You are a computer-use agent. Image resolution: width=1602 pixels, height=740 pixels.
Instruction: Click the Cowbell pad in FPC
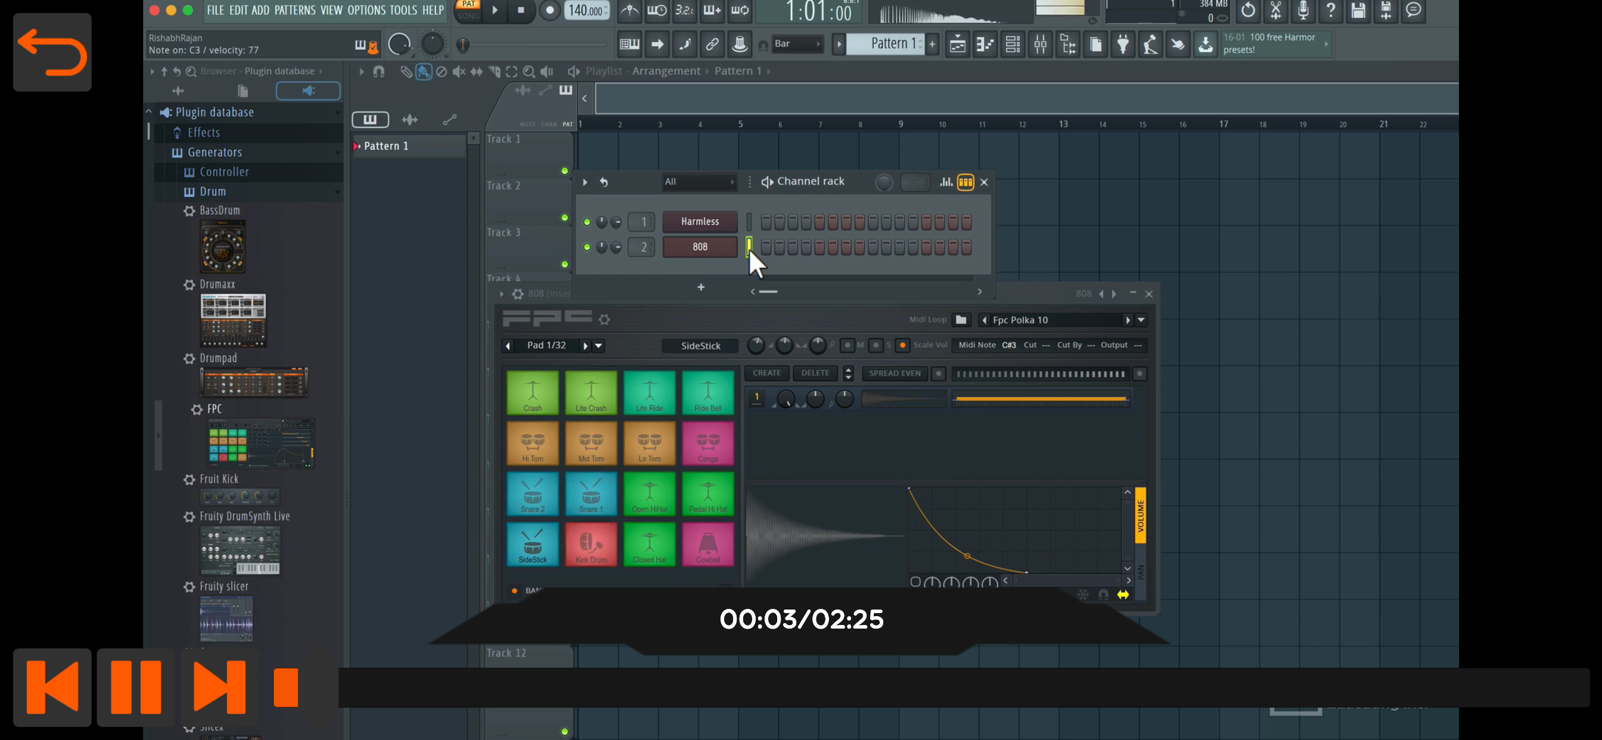pos(707,544)
